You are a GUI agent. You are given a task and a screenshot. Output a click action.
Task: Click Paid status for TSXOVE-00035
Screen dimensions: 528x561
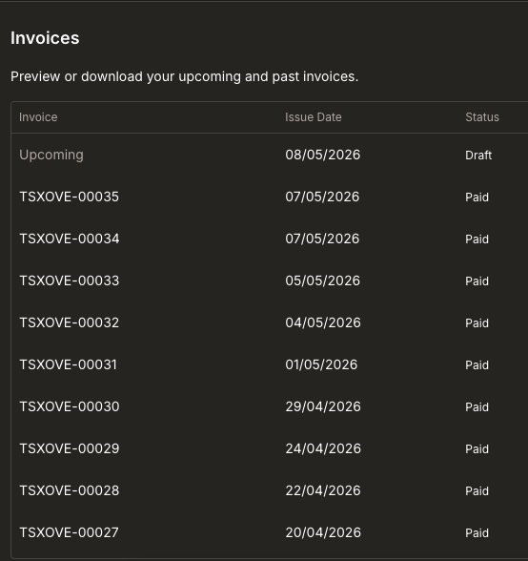[x=477, y=197]
